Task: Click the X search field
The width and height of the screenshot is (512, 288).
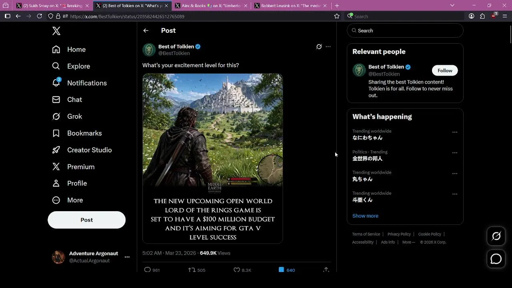Action: 405,30
